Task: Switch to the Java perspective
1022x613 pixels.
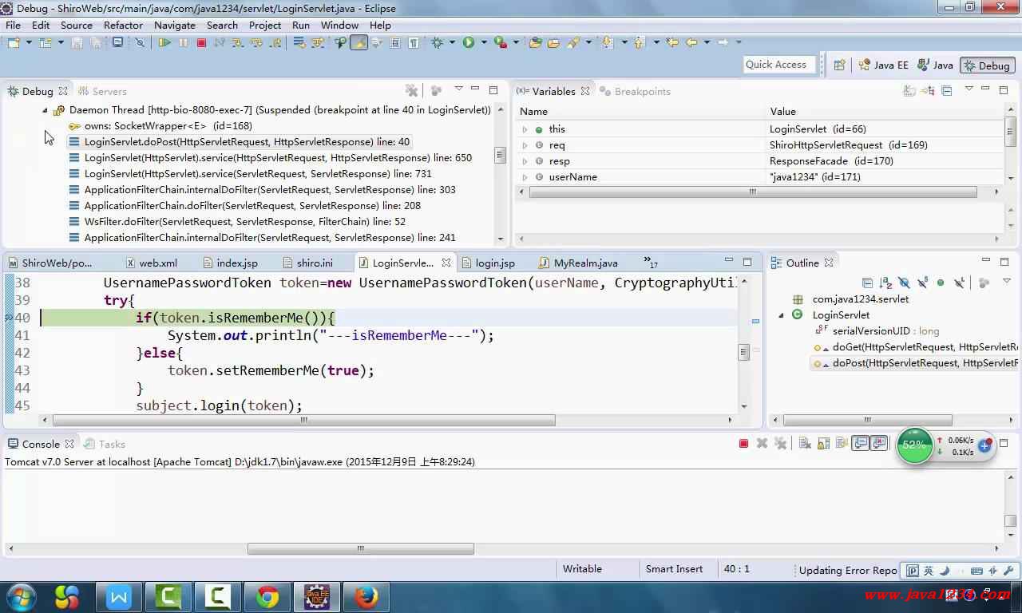Action: 935,65
